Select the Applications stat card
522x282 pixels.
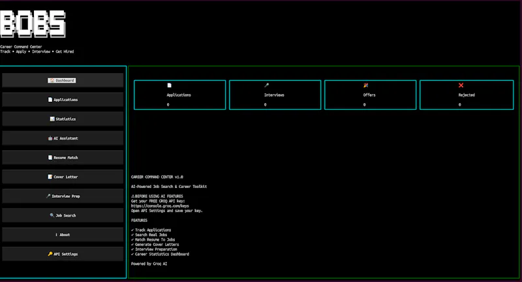point(180,95)
